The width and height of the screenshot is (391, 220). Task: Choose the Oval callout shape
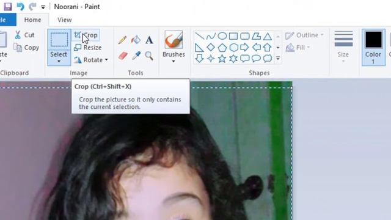(x=256, y=59)
